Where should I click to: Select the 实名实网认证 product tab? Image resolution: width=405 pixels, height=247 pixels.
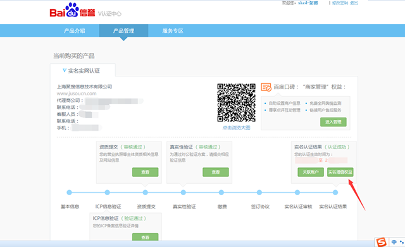point(83,70)
